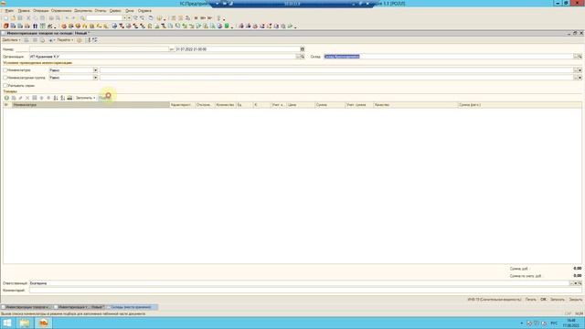Click the Move row down arrow in Товары toolbar
This screenshot has width=585, height=329.
48,98
